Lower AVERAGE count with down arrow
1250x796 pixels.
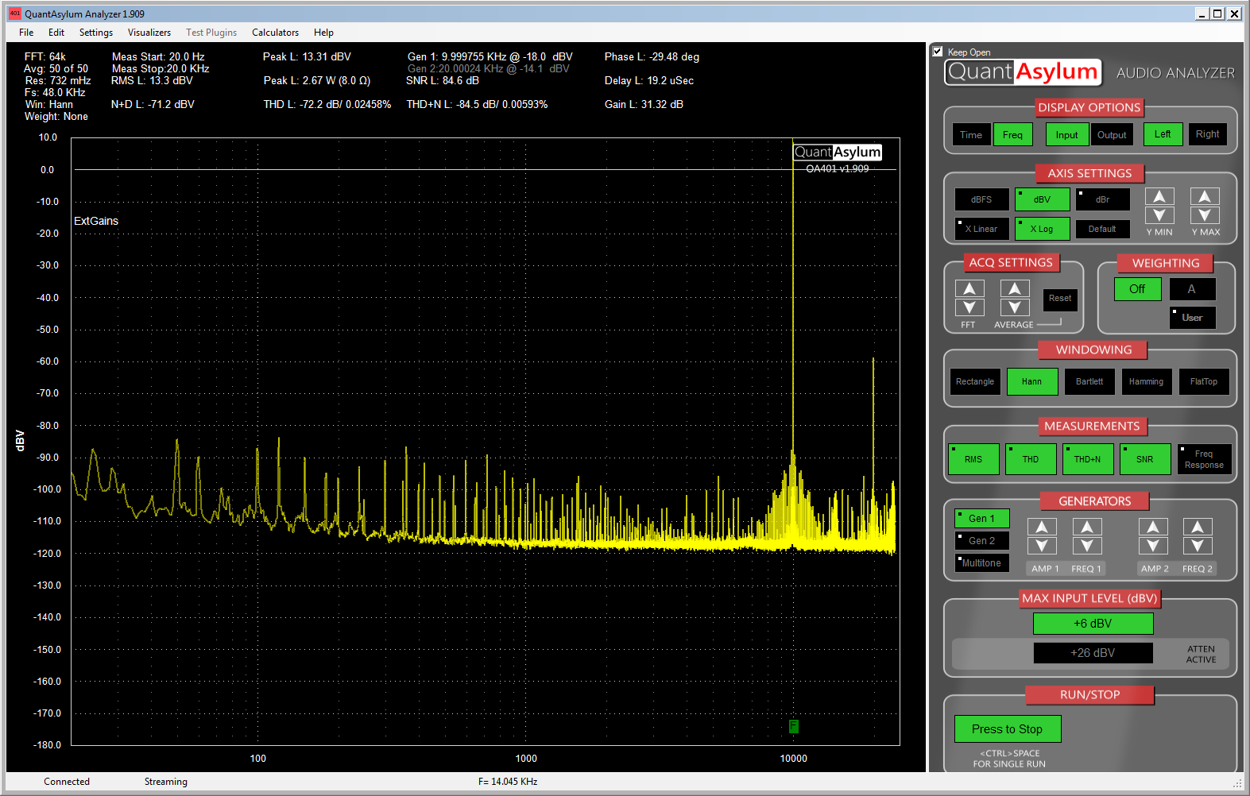click(1015, 307)
